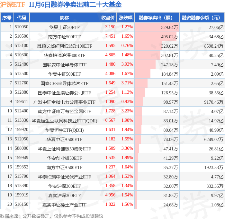Viewport: 225px width, 219px height.
Task: Click margin balance 40.99亿
Action: (x=216, y=130)
